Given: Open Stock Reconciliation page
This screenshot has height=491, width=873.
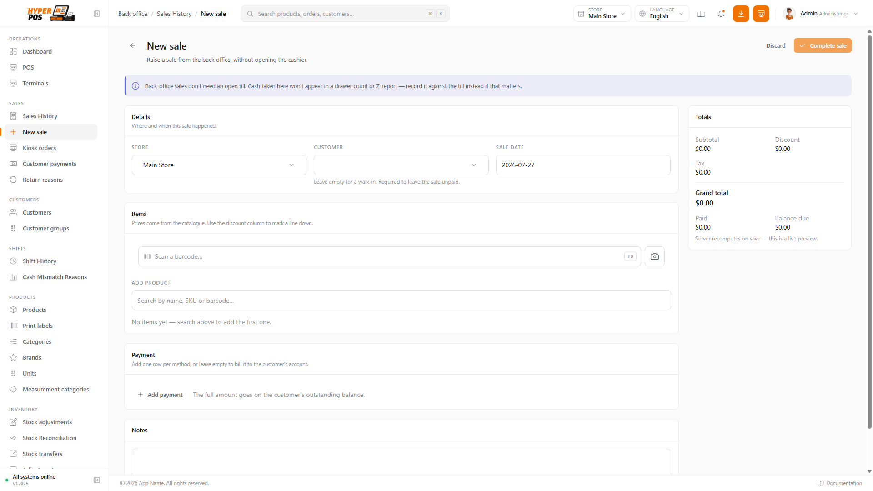Looking at the screenshot, I should pyautogui.click(x=51, y=438).
